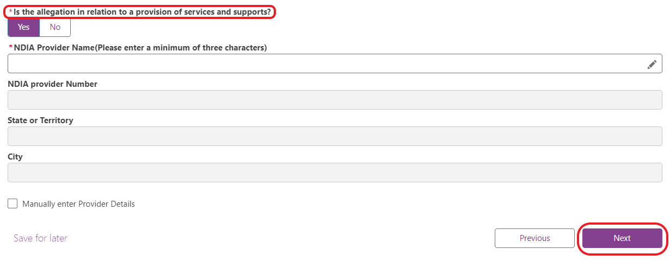
Task: Tick the Manually enter Provider Details checkbox
Action: 13,204
